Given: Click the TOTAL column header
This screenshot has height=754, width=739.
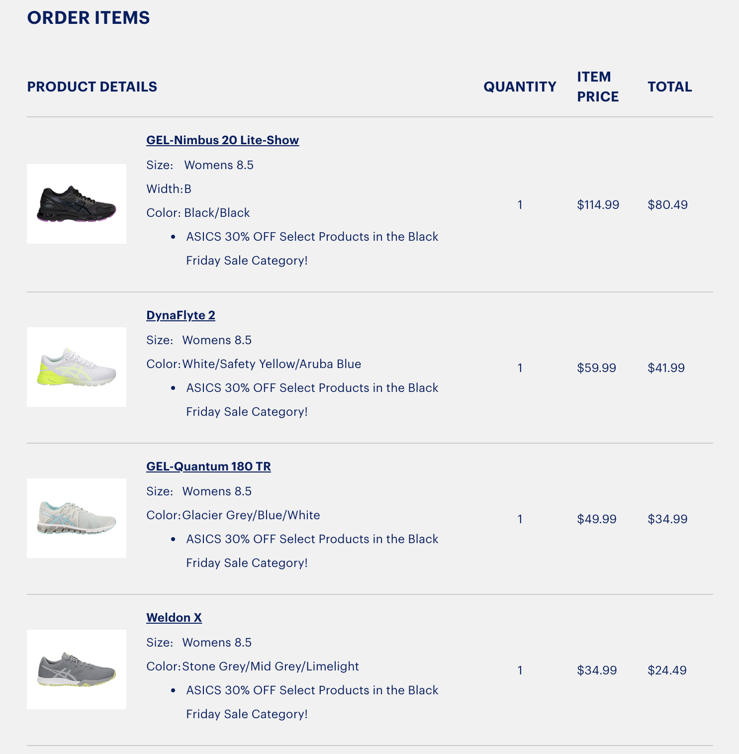Looking at the screenshot, I should pos(670,87).
